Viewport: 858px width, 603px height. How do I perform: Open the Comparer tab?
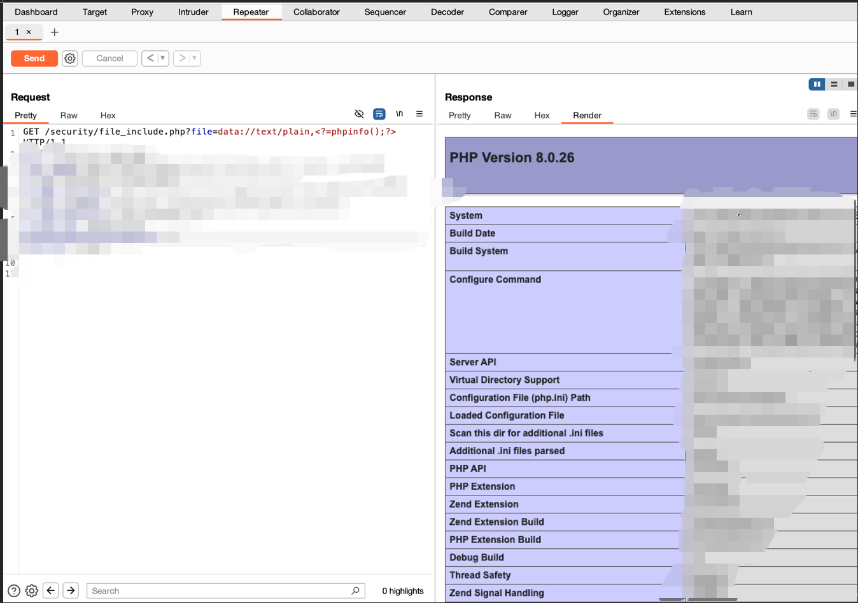tap(508, 12)
